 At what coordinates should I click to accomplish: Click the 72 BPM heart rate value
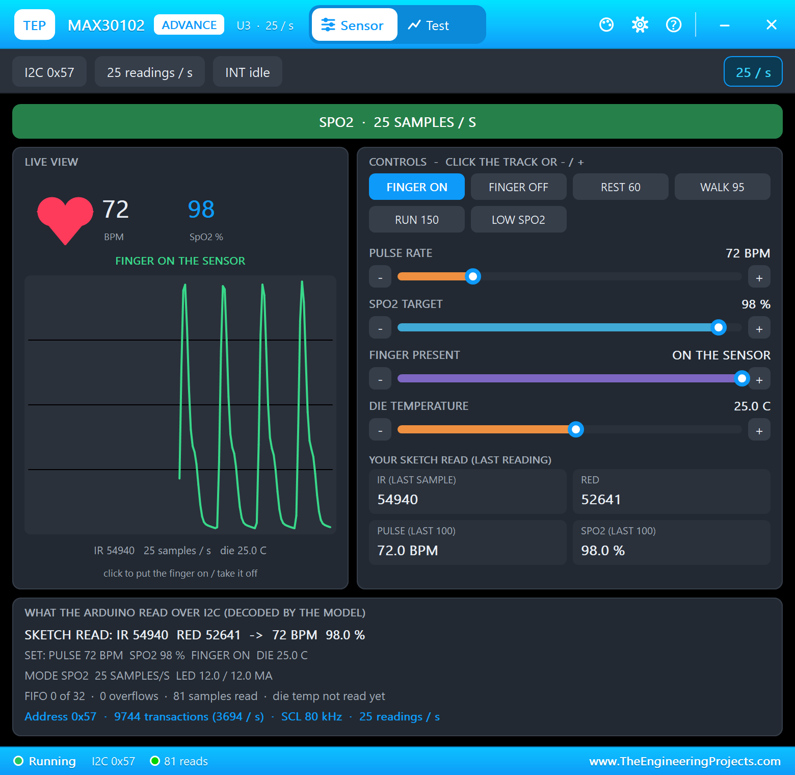click(x=116, y=209)
